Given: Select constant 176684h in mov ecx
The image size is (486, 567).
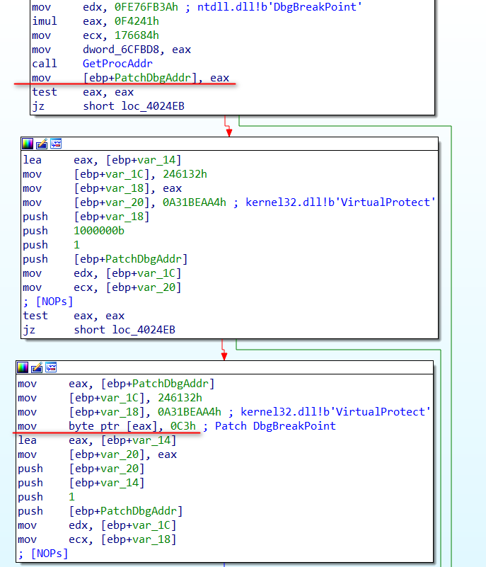Looking at the screenshot, I should 137,35.
